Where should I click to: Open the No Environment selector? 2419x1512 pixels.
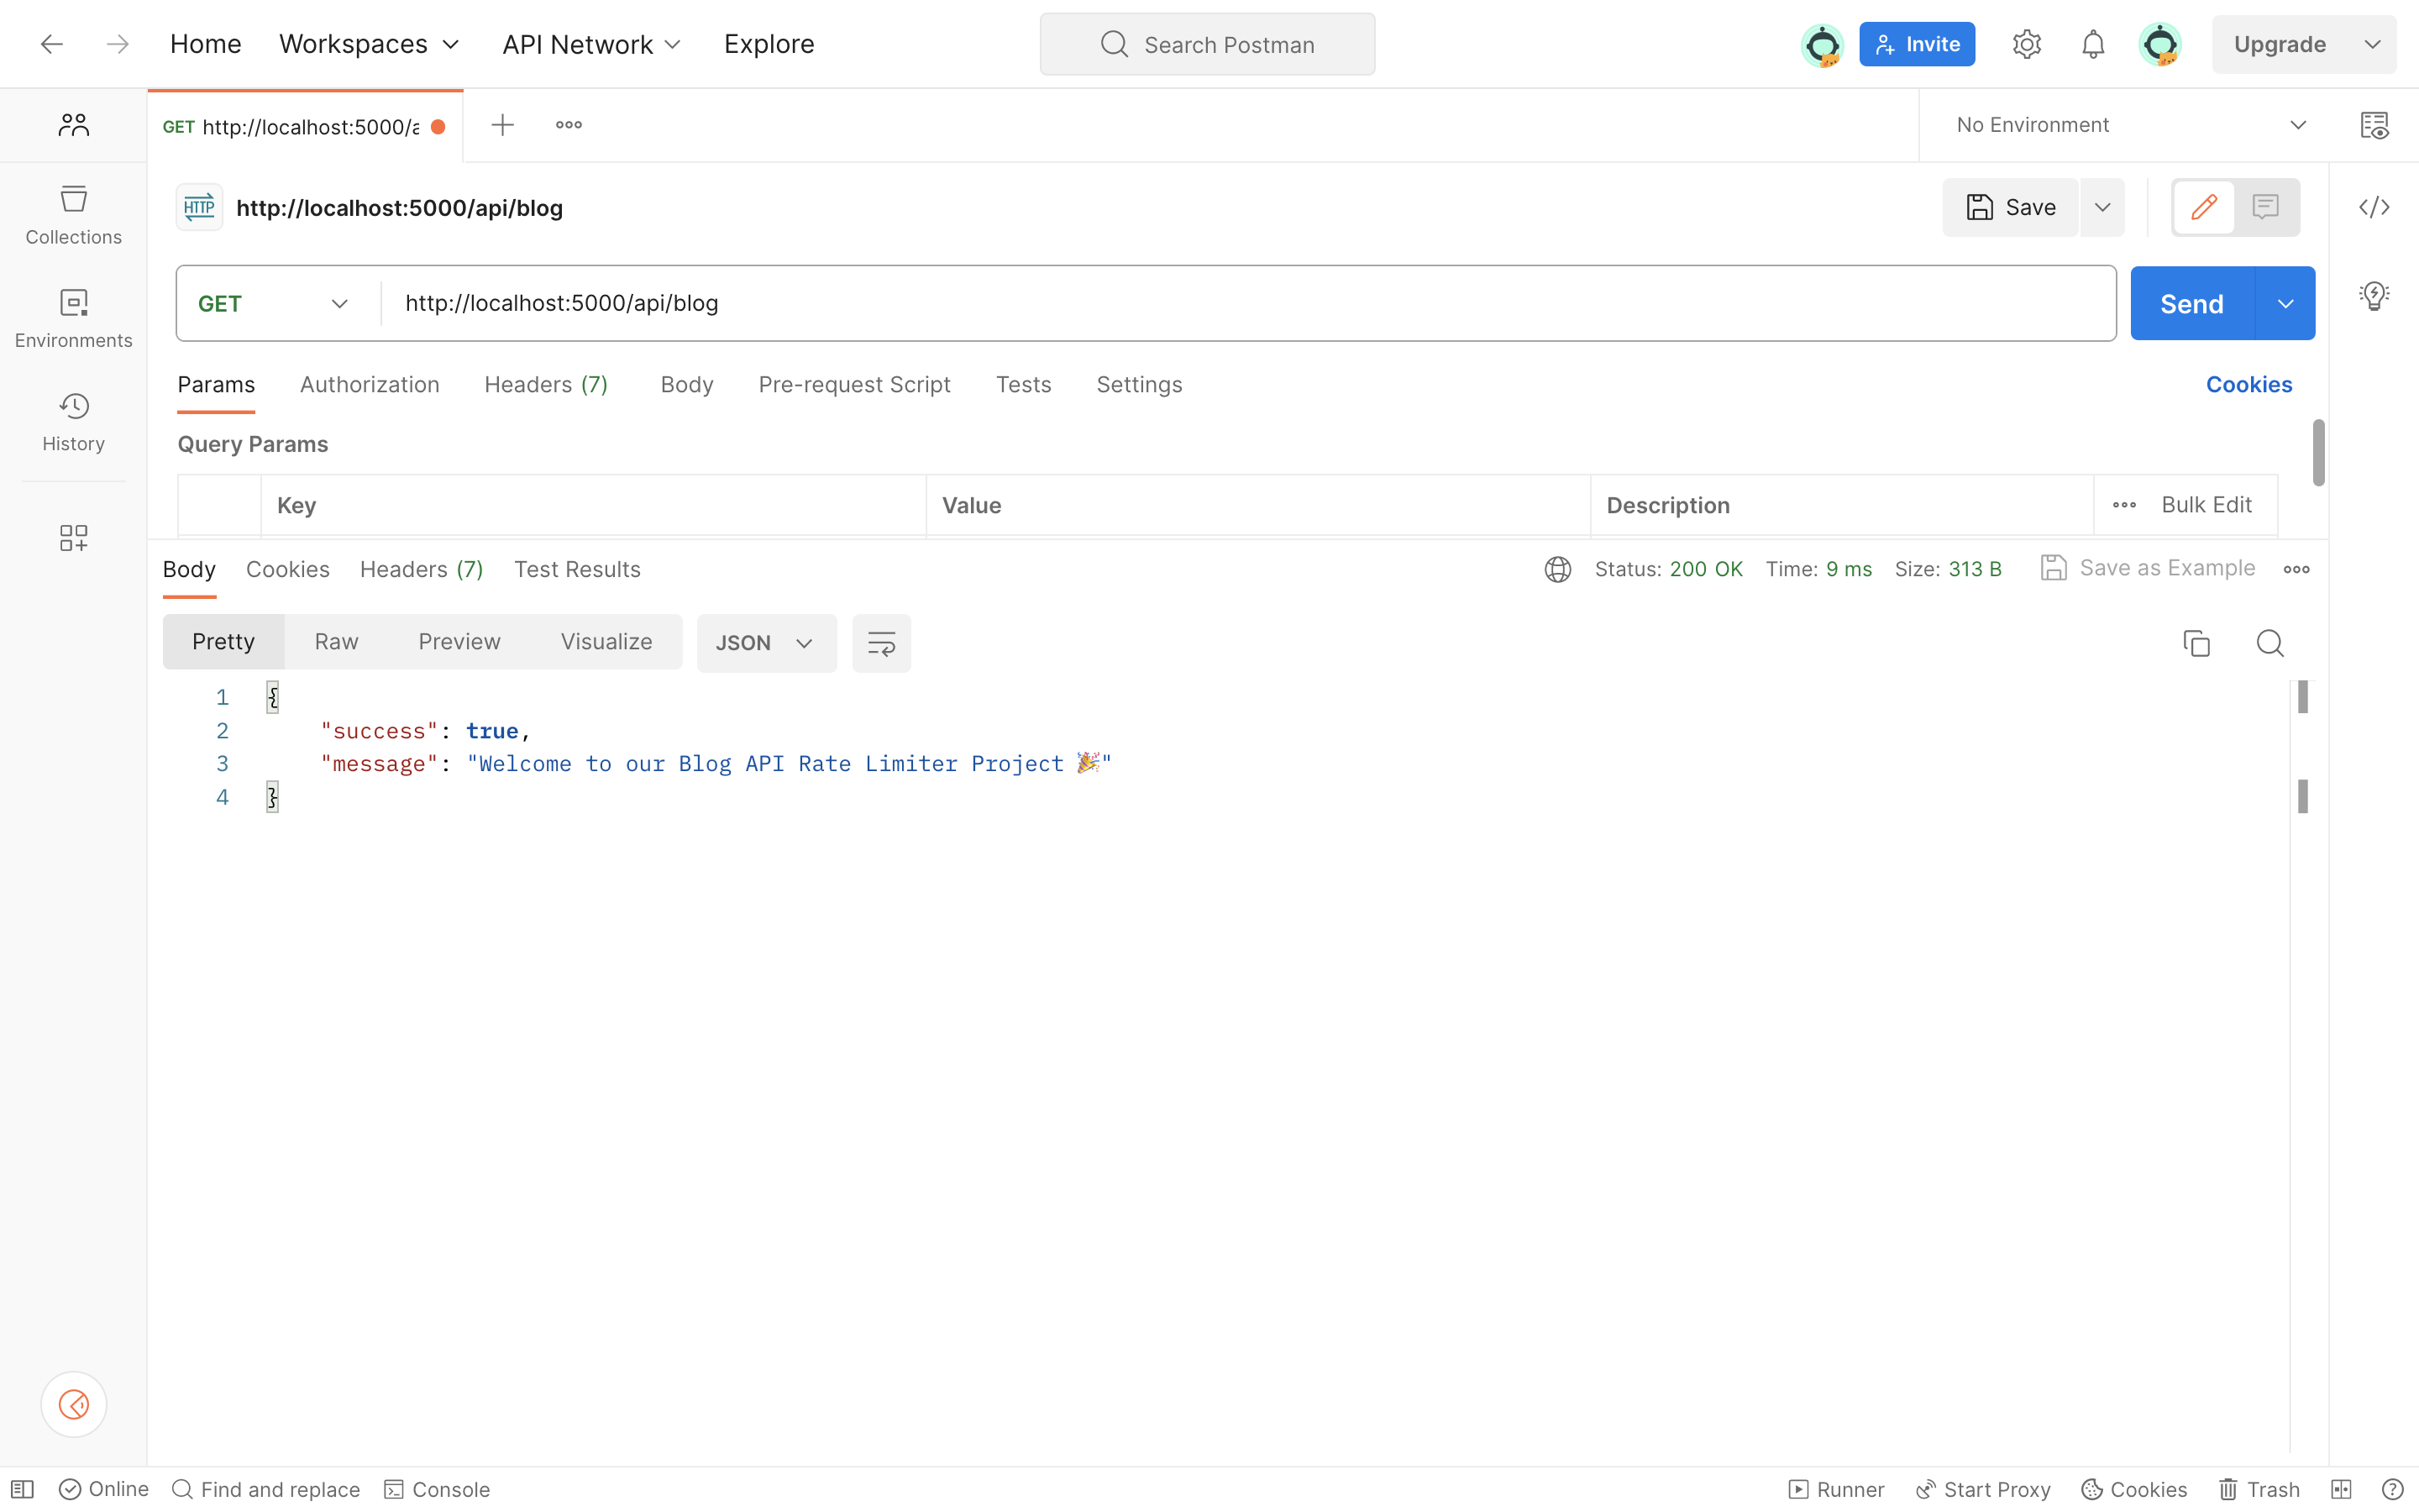2130,125
